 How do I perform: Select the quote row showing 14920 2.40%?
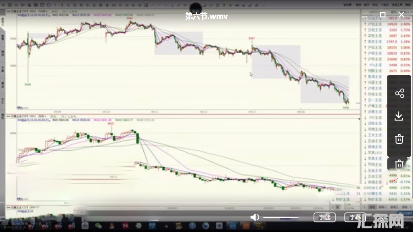pyautogui.click(x=387, y=24)
